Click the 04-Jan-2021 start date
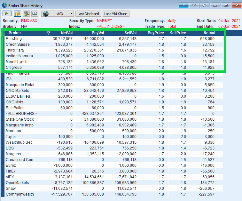This screenshot has width=242, height=201. pyautogui.click(x=229, y=21)
